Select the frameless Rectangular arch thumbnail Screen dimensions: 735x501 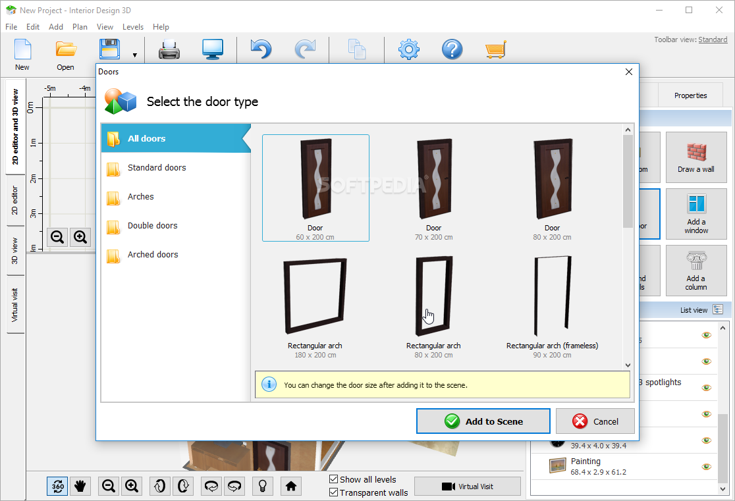coord(552,307)
